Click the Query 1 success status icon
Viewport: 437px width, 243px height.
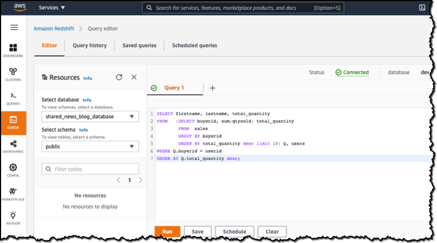point(154,88)
